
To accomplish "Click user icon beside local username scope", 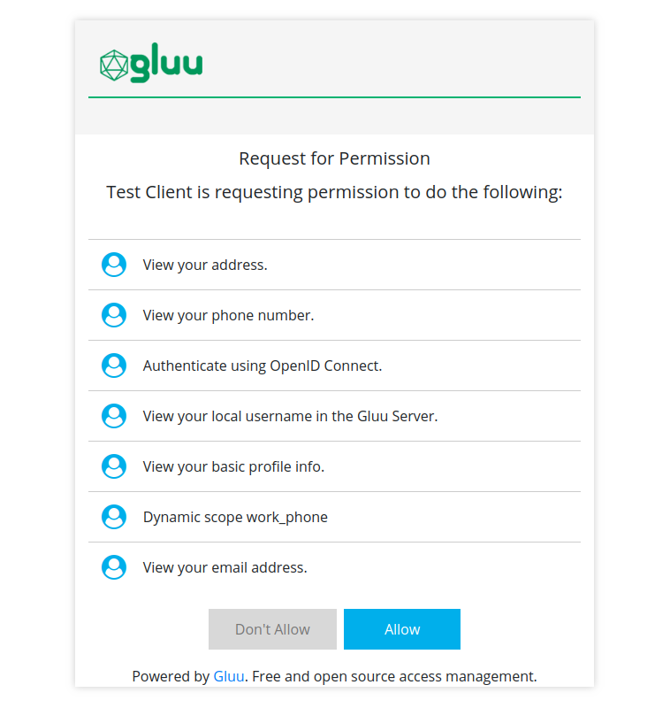I will coord(114,416).
